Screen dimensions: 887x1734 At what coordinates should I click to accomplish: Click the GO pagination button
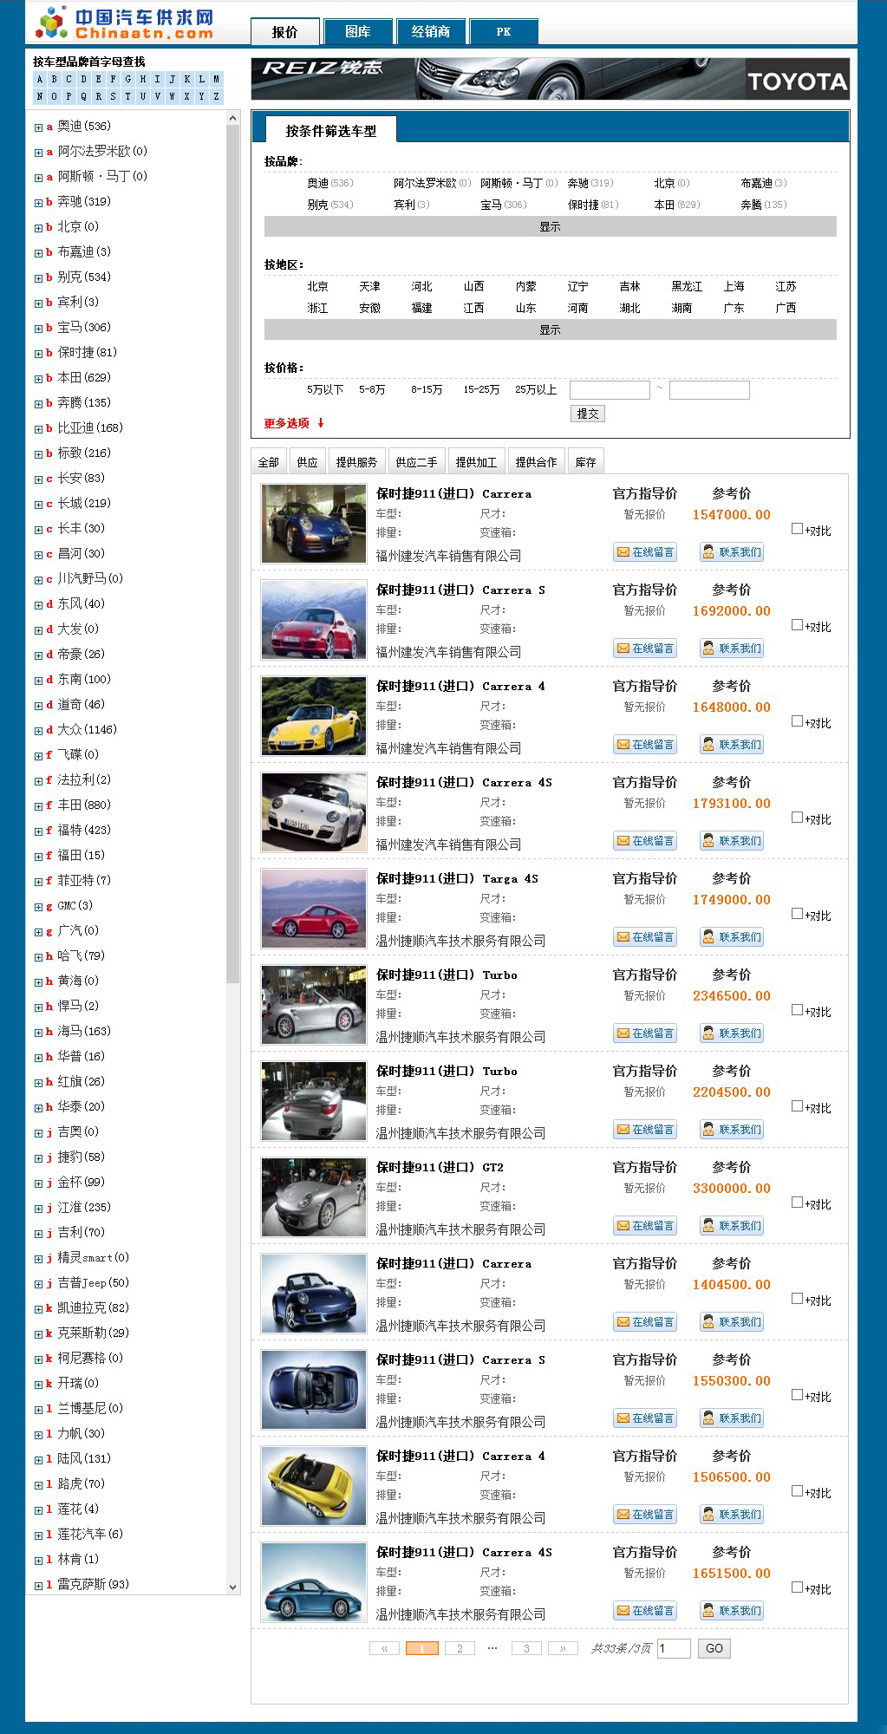pos(714,1648)
